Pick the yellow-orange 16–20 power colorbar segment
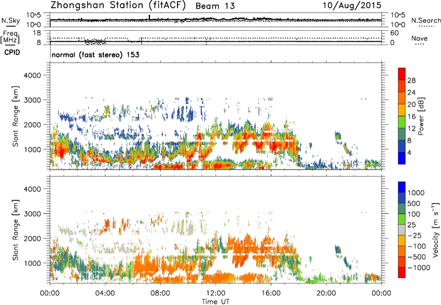Viewport: 441px width, 305px height. (402, 110)
